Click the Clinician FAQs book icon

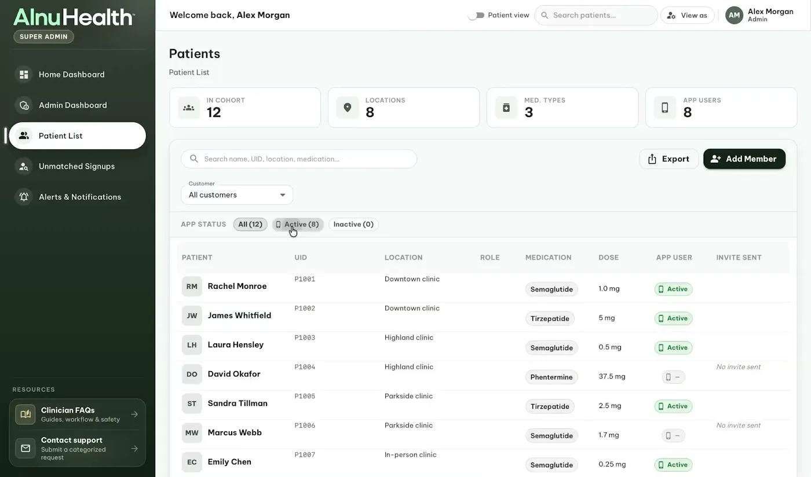(25, 414)
